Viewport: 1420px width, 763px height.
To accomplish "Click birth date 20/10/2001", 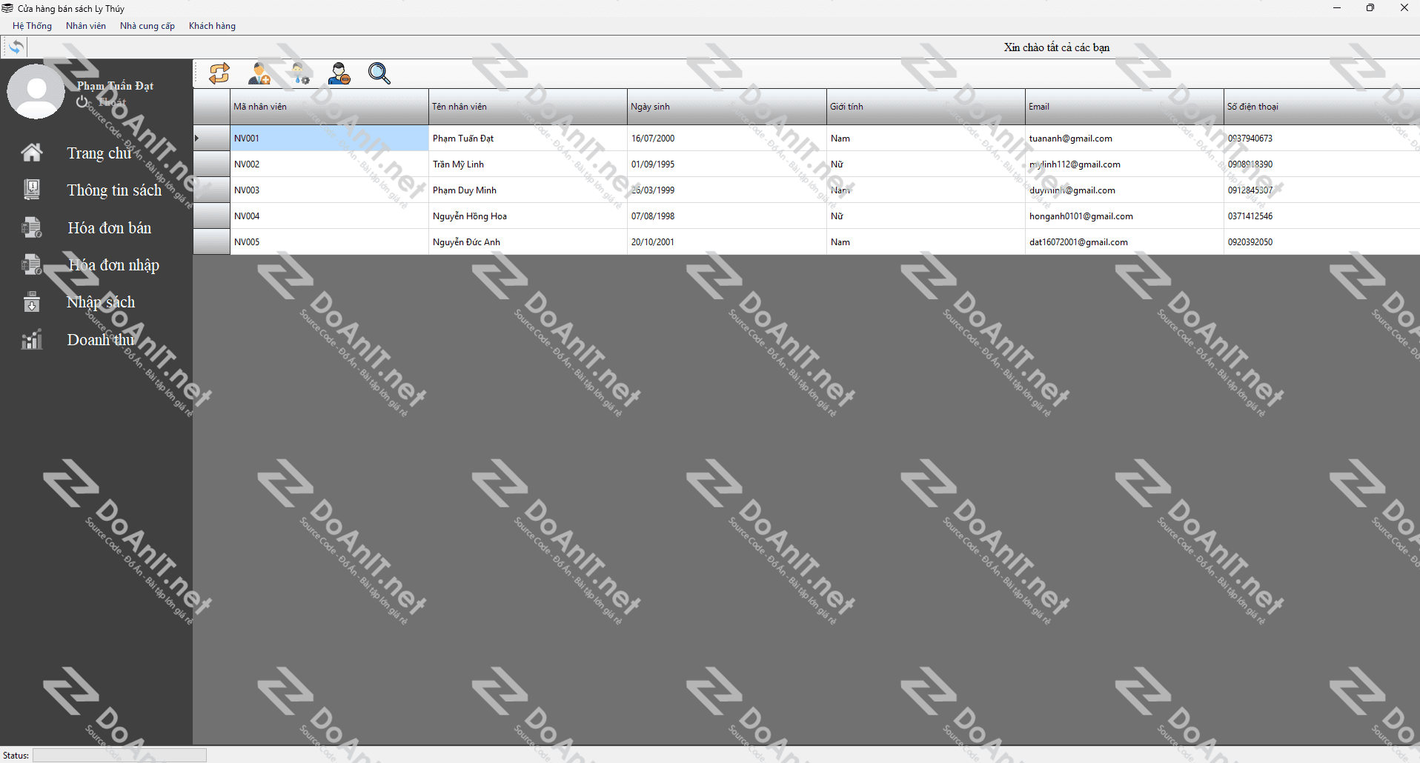I will coord(726,241).
